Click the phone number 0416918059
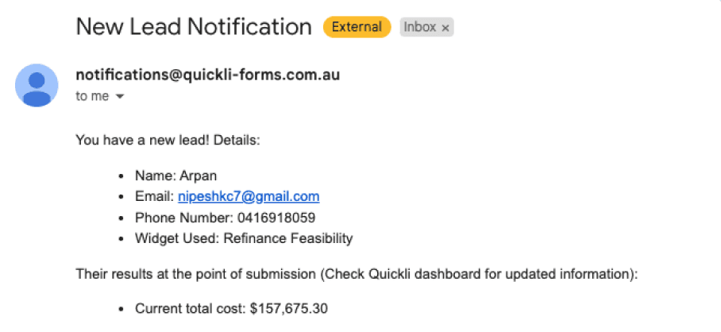The image size is (721, 332). click(x=276, y=218)
